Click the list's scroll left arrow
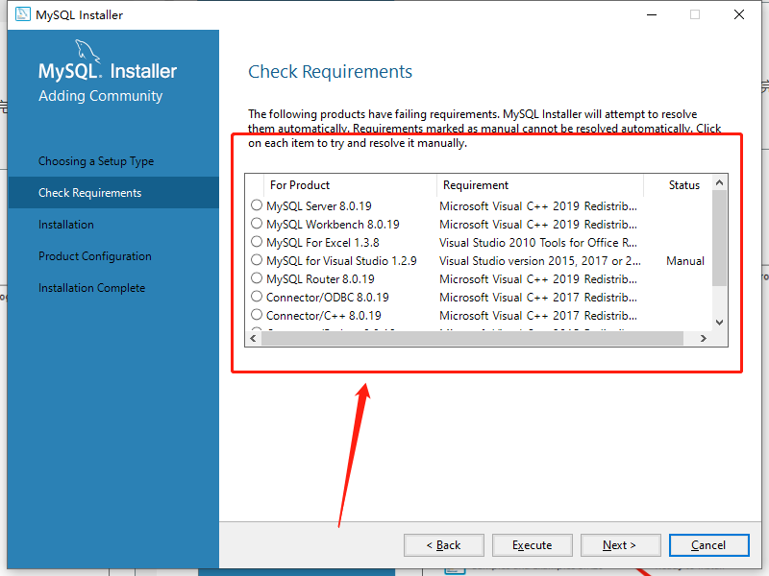Screen dimensions: 769x576 tap(253, 339)
